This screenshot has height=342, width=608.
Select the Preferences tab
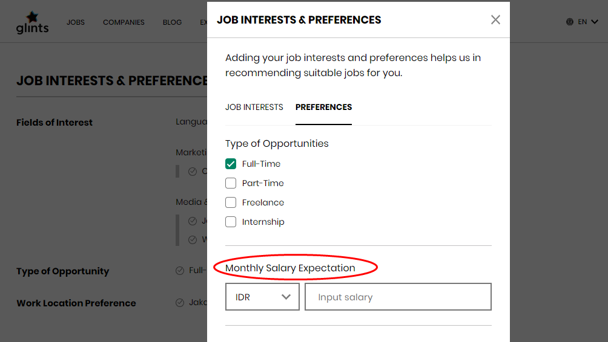324,107
